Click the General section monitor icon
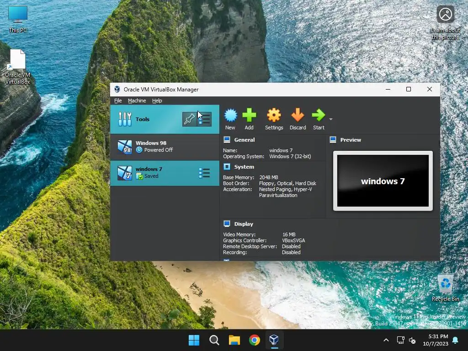This screenshot has height=351, width=468. point(227,140)
